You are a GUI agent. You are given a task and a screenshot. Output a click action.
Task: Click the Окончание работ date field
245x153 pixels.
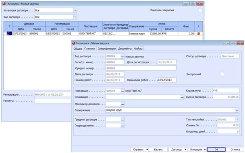click(167, 80)
